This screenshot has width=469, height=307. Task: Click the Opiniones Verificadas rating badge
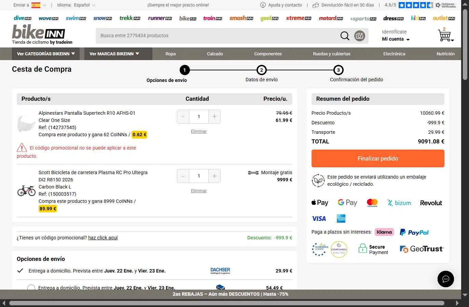[445, 5]
